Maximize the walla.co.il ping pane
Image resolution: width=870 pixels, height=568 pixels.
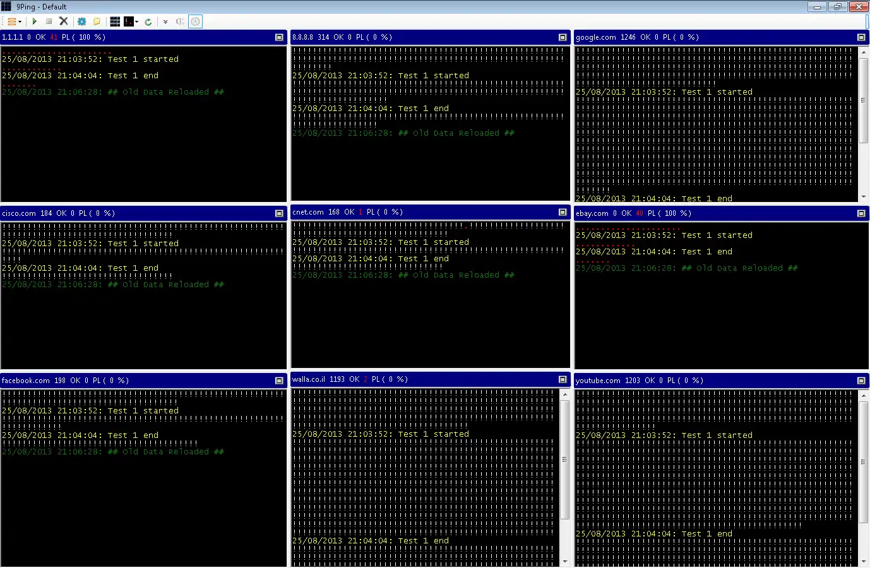coord(563,379)
